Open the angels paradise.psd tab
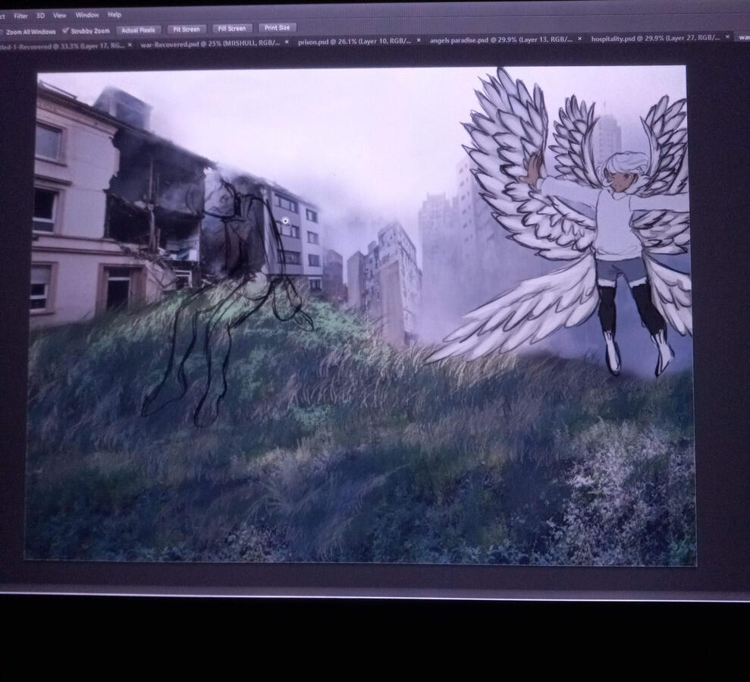 [497, 39]
